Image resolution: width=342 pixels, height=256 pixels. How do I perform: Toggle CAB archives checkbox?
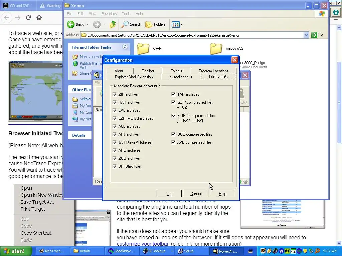[x=115, y=110]
